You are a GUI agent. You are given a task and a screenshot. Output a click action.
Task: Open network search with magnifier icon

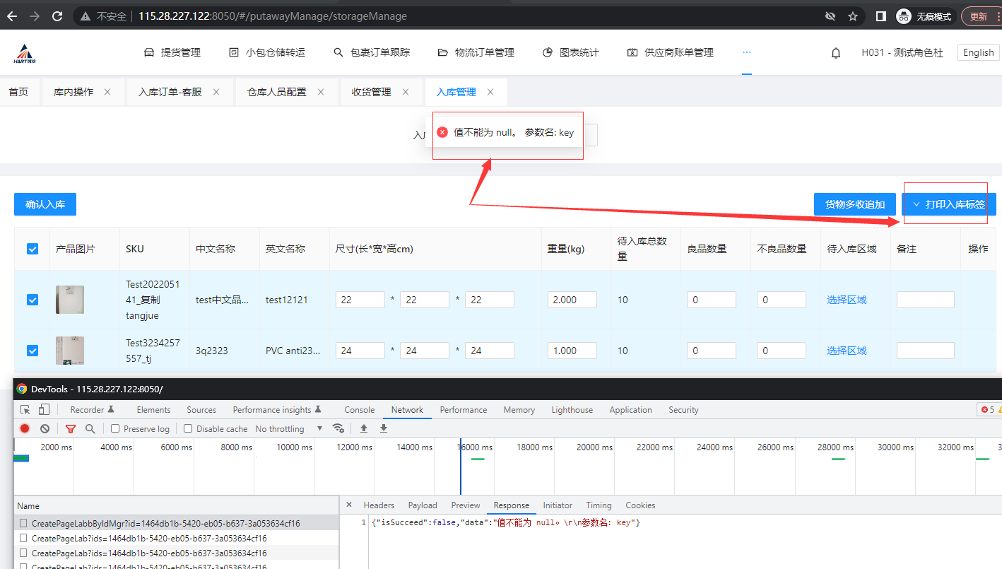click(90, 428)
